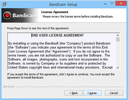Click the scrollbar up arrow

(x=118, y=35)
